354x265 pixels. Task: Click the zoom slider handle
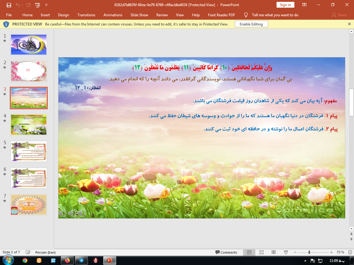tap(309, 252)
